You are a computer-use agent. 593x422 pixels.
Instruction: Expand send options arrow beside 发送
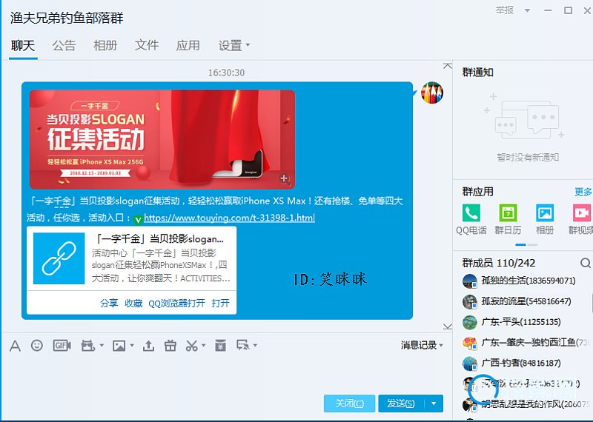pos(434,403)
